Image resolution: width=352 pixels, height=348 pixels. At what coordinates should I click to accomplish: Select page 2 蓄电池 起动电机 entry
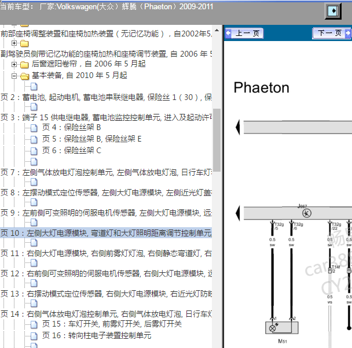(106, 97)
